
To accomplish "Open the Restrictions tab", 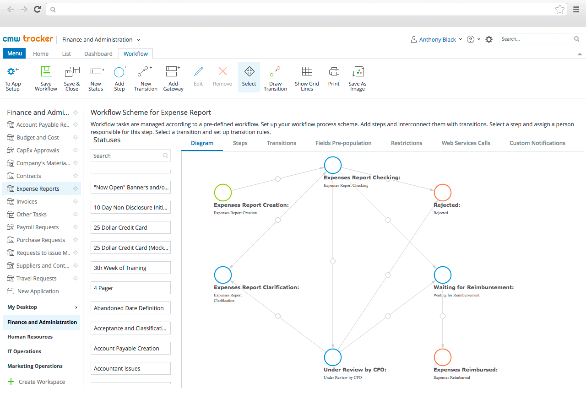I will click(x=407, y=143).
